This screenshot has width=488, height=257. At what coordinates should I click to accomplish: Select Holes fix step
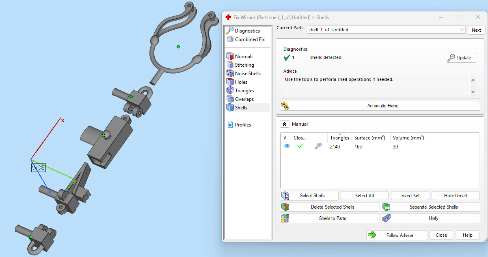[x=241, y=82]
